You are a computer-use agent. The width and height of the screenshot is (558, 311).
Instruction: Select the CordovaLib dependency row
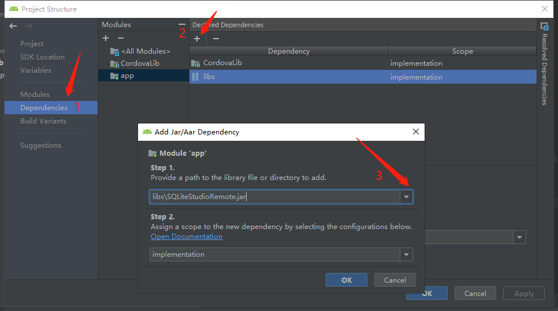[363, 63]
